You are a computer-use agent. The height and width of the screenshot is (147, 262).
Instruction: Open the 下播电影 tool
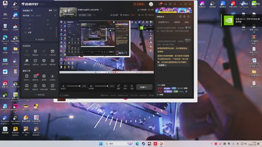[52, 87]
